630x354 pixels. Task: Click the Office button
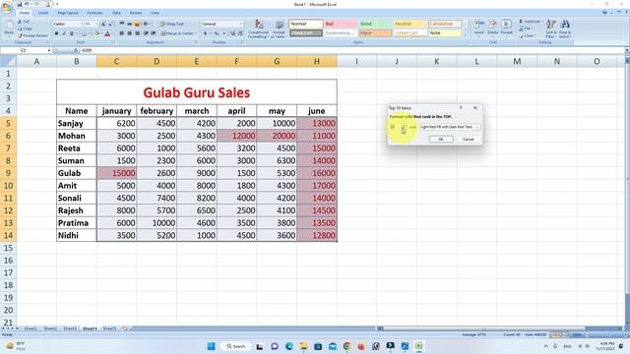pos(7,7)
